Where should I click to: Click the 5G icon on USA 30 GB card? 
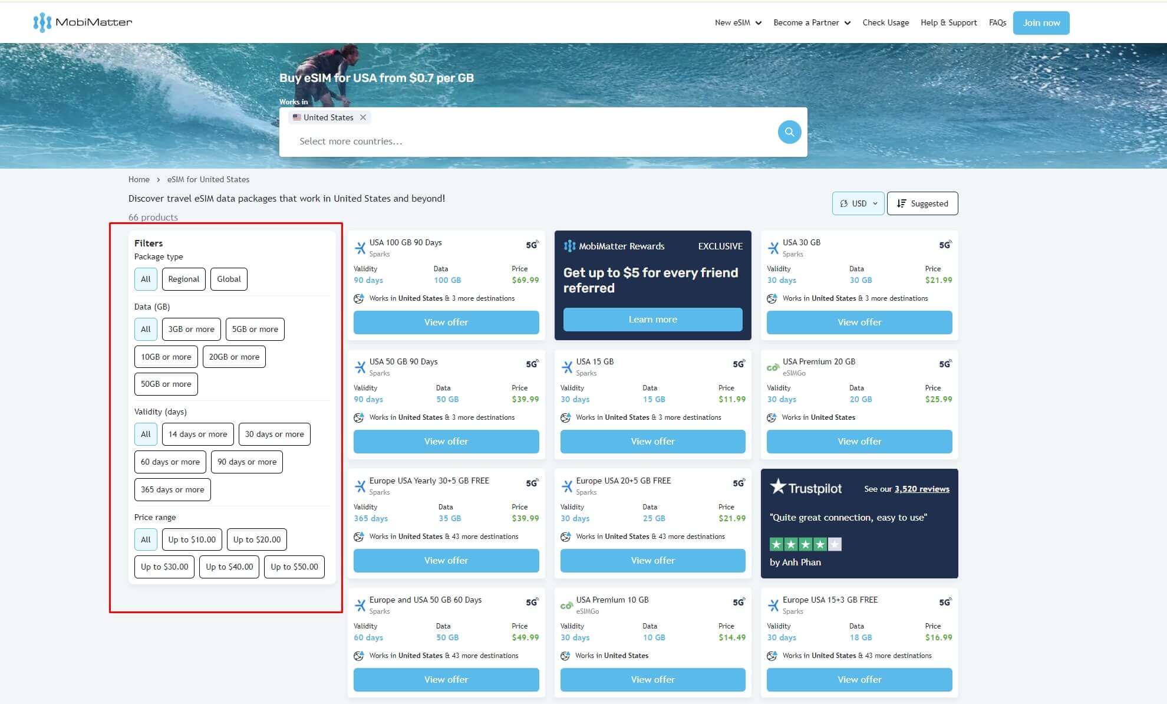click(x=944, y=244)
